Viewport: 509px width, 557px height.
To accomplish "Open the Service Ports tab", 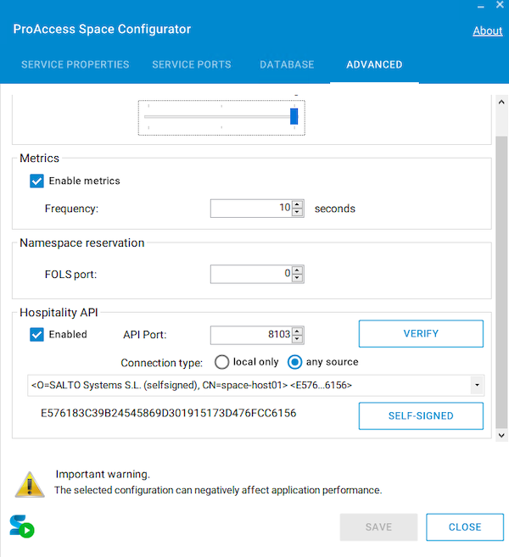I will 191,64.
